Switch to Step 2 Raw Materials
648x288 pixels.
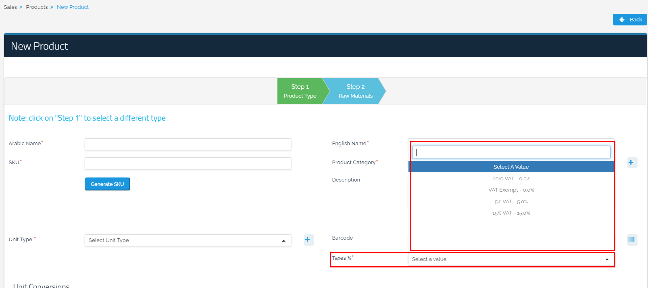tap(355, 91)
